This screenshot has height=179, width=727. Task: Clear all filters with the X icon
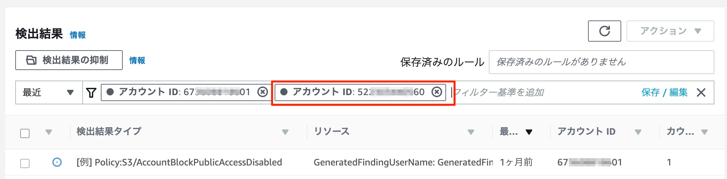701,92
